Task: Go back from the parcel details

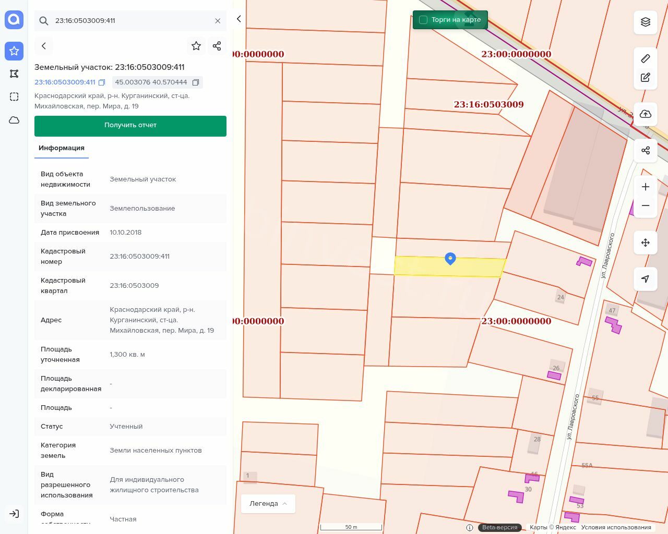Action: pyautogui.click(x=44, y=46)
